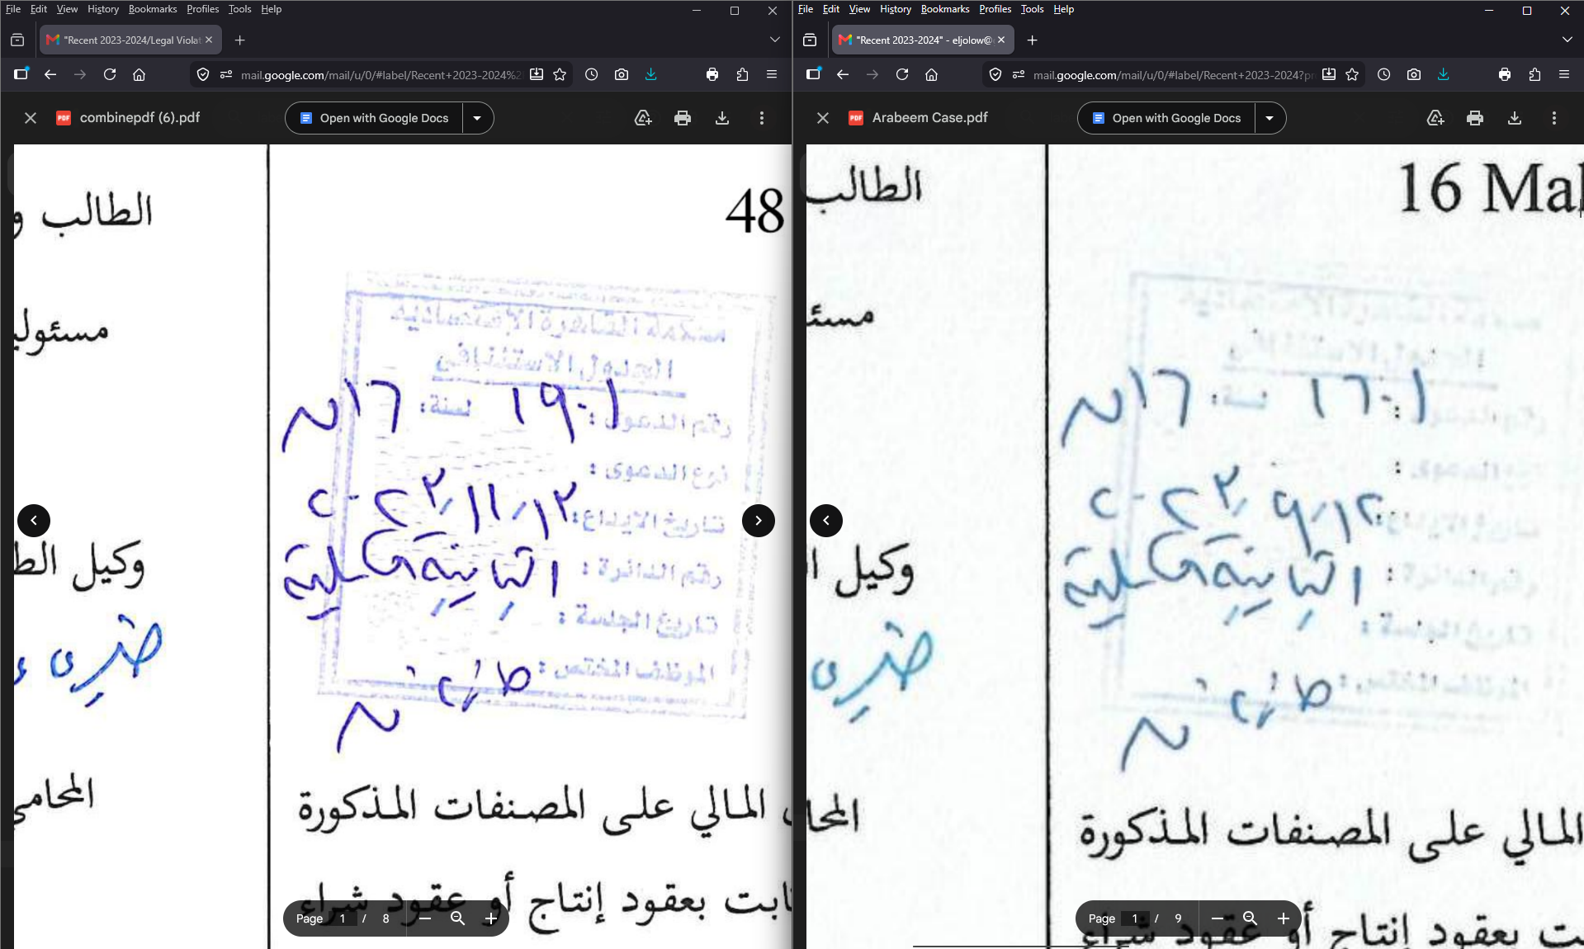The height and width of the screenshot is (949, 1584).
Task: Add combinepdf (6).pdf to Google Drive
Action: click(x=643, y=118)
